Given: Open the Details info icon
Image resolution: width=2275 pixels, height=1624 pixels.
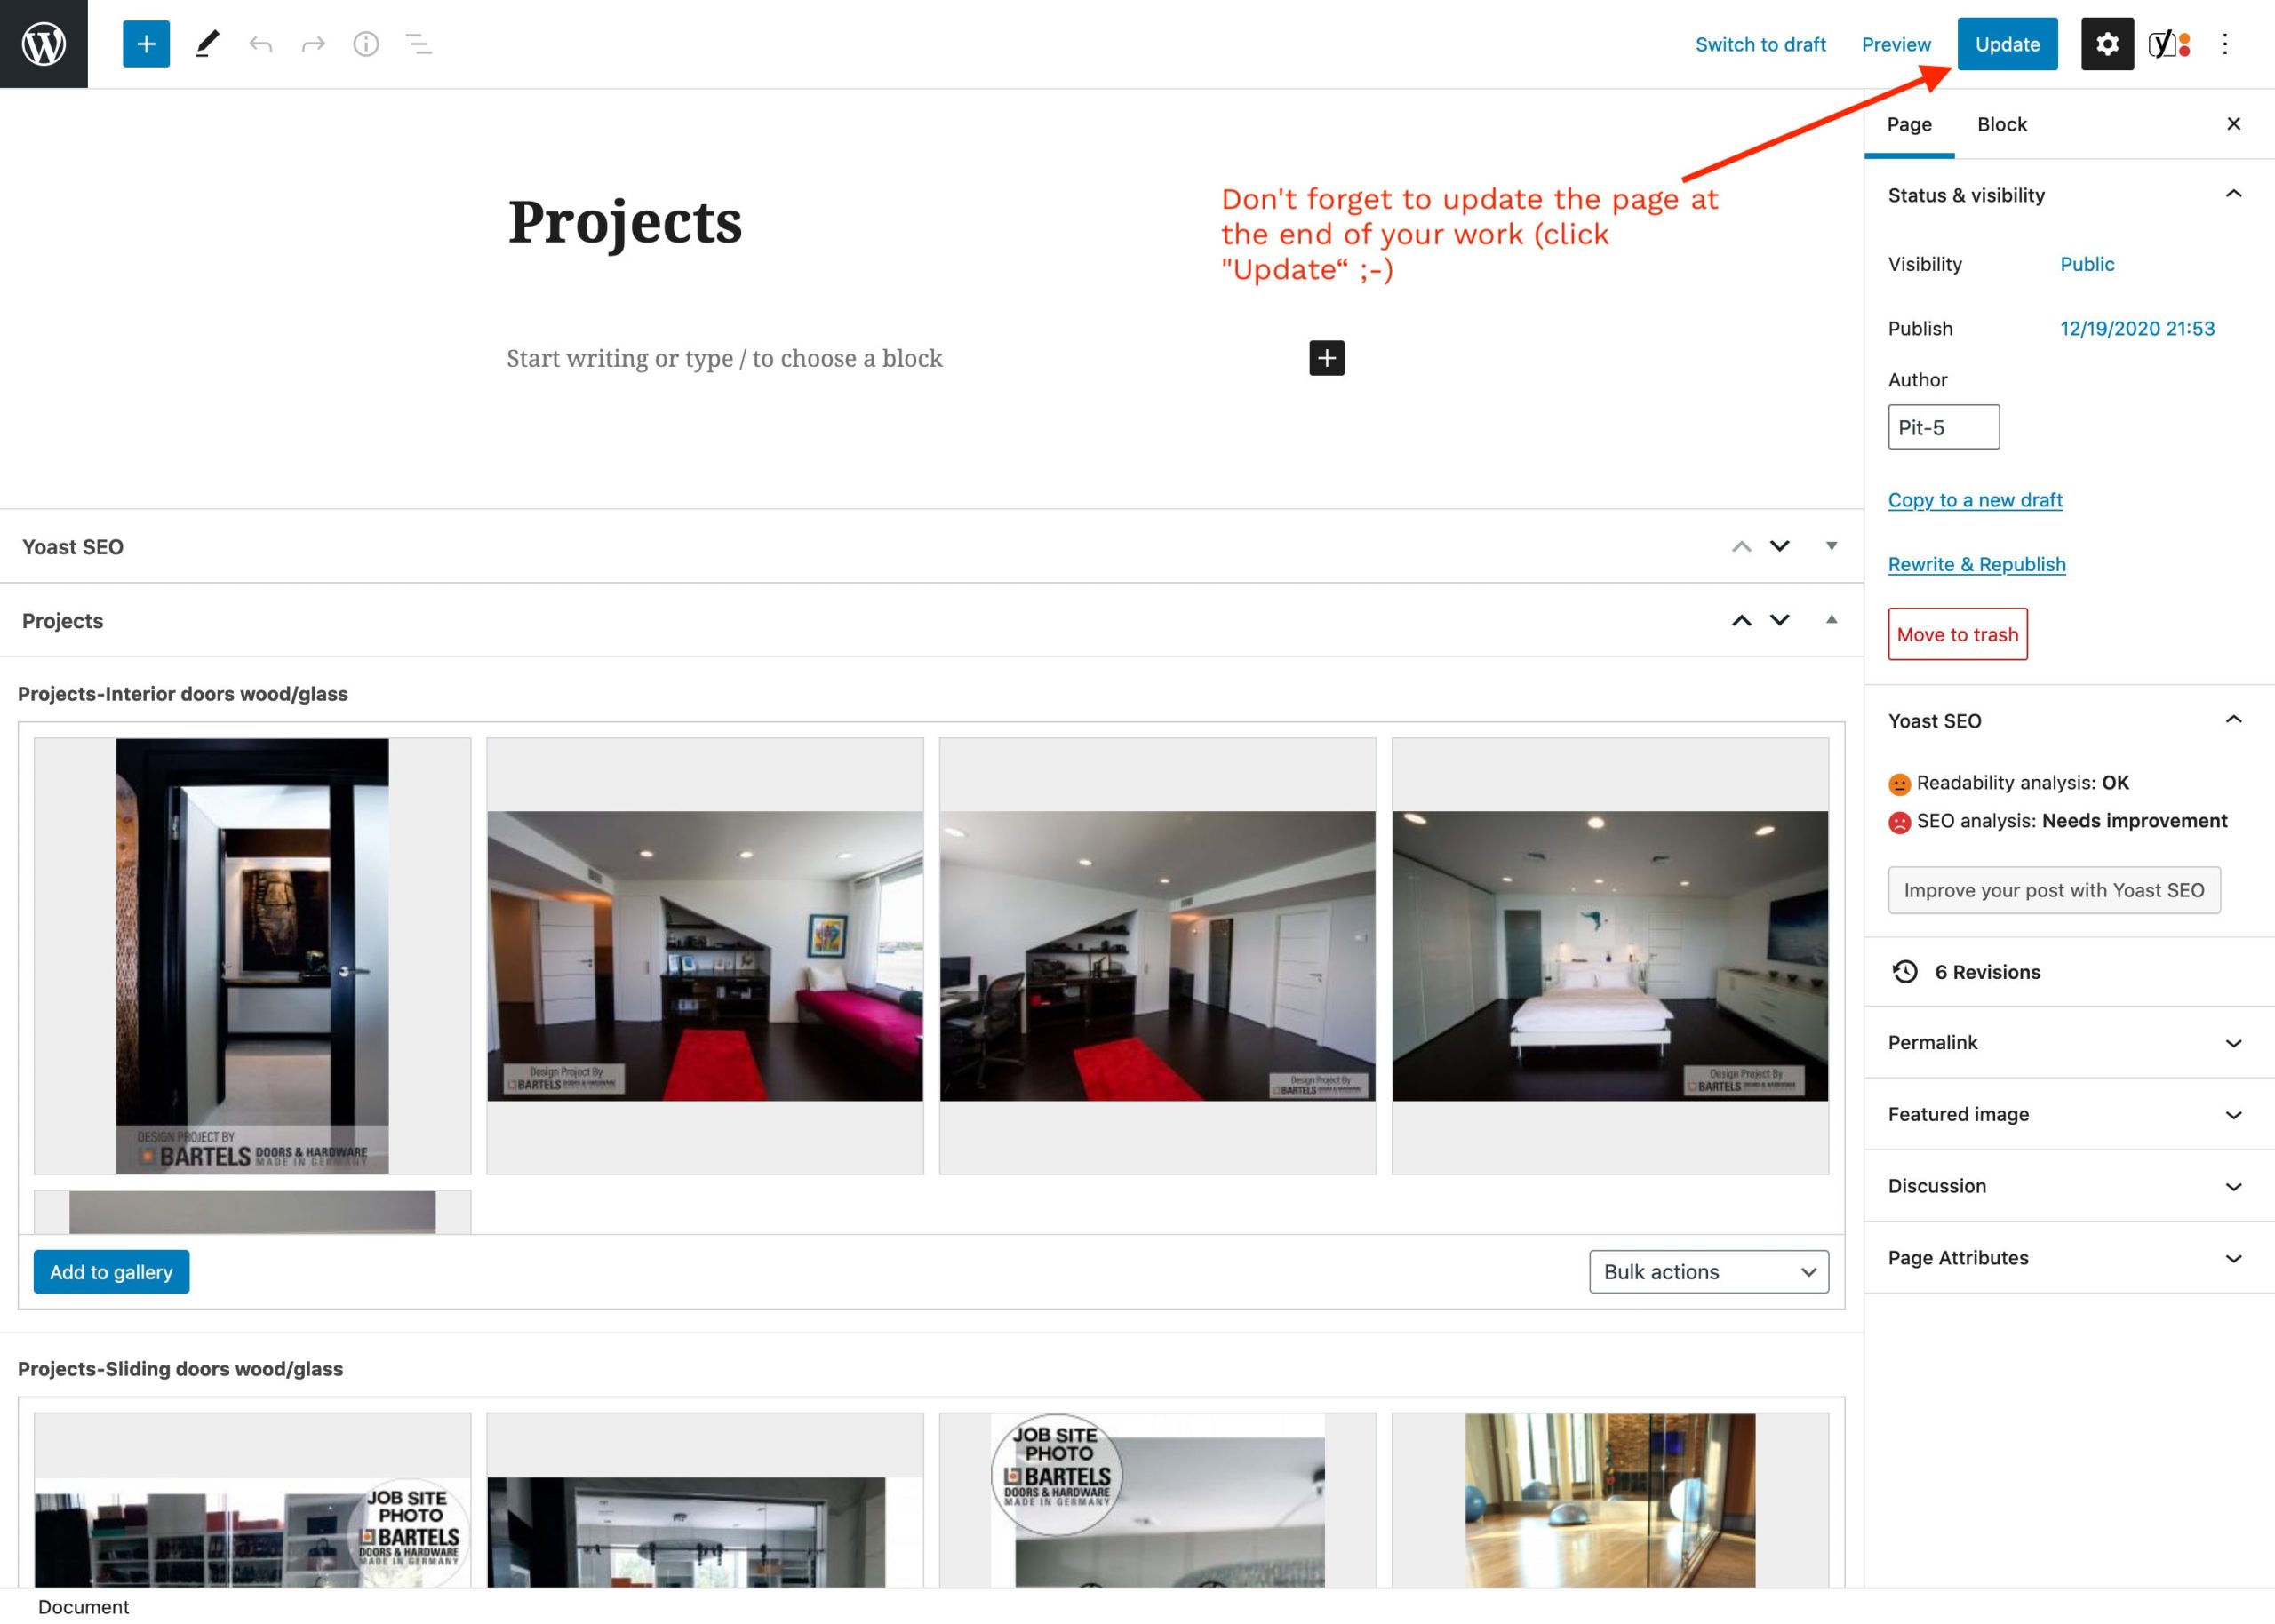Looking at the screenshot, I should (366, 44).
